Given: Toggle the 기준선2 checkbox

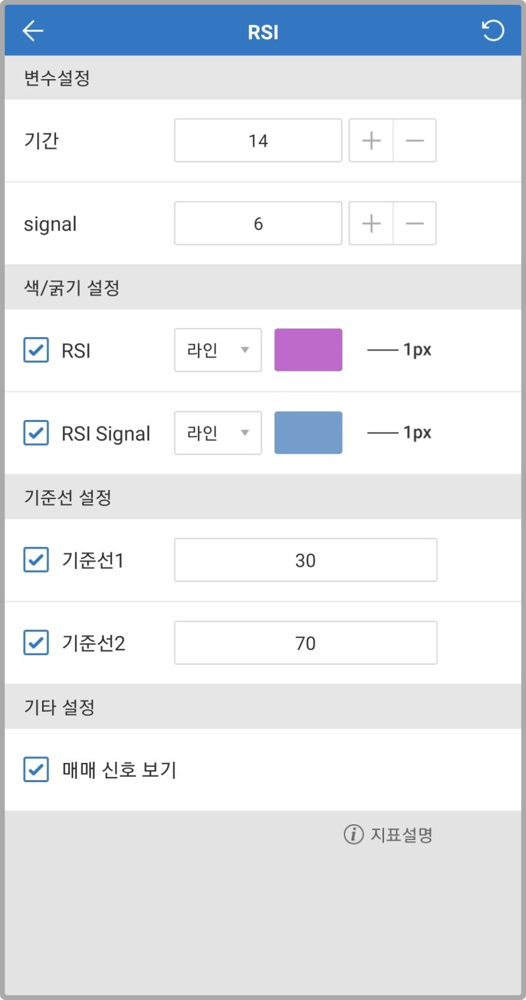Looking at the screenshot, I should click(36, 643).
